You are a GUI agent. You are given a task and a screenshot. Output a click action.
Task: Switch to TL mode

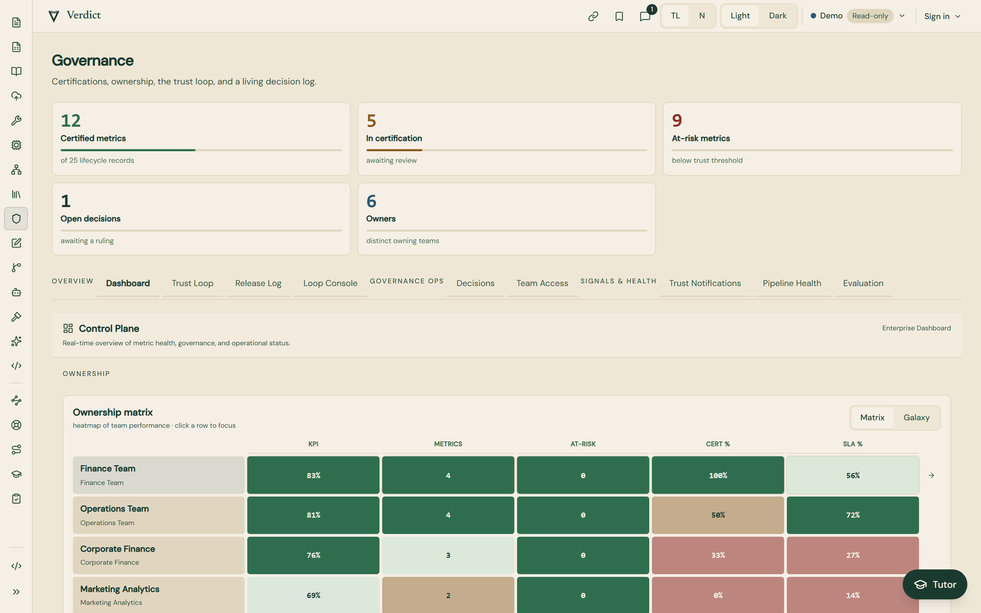tap(675, 16)
